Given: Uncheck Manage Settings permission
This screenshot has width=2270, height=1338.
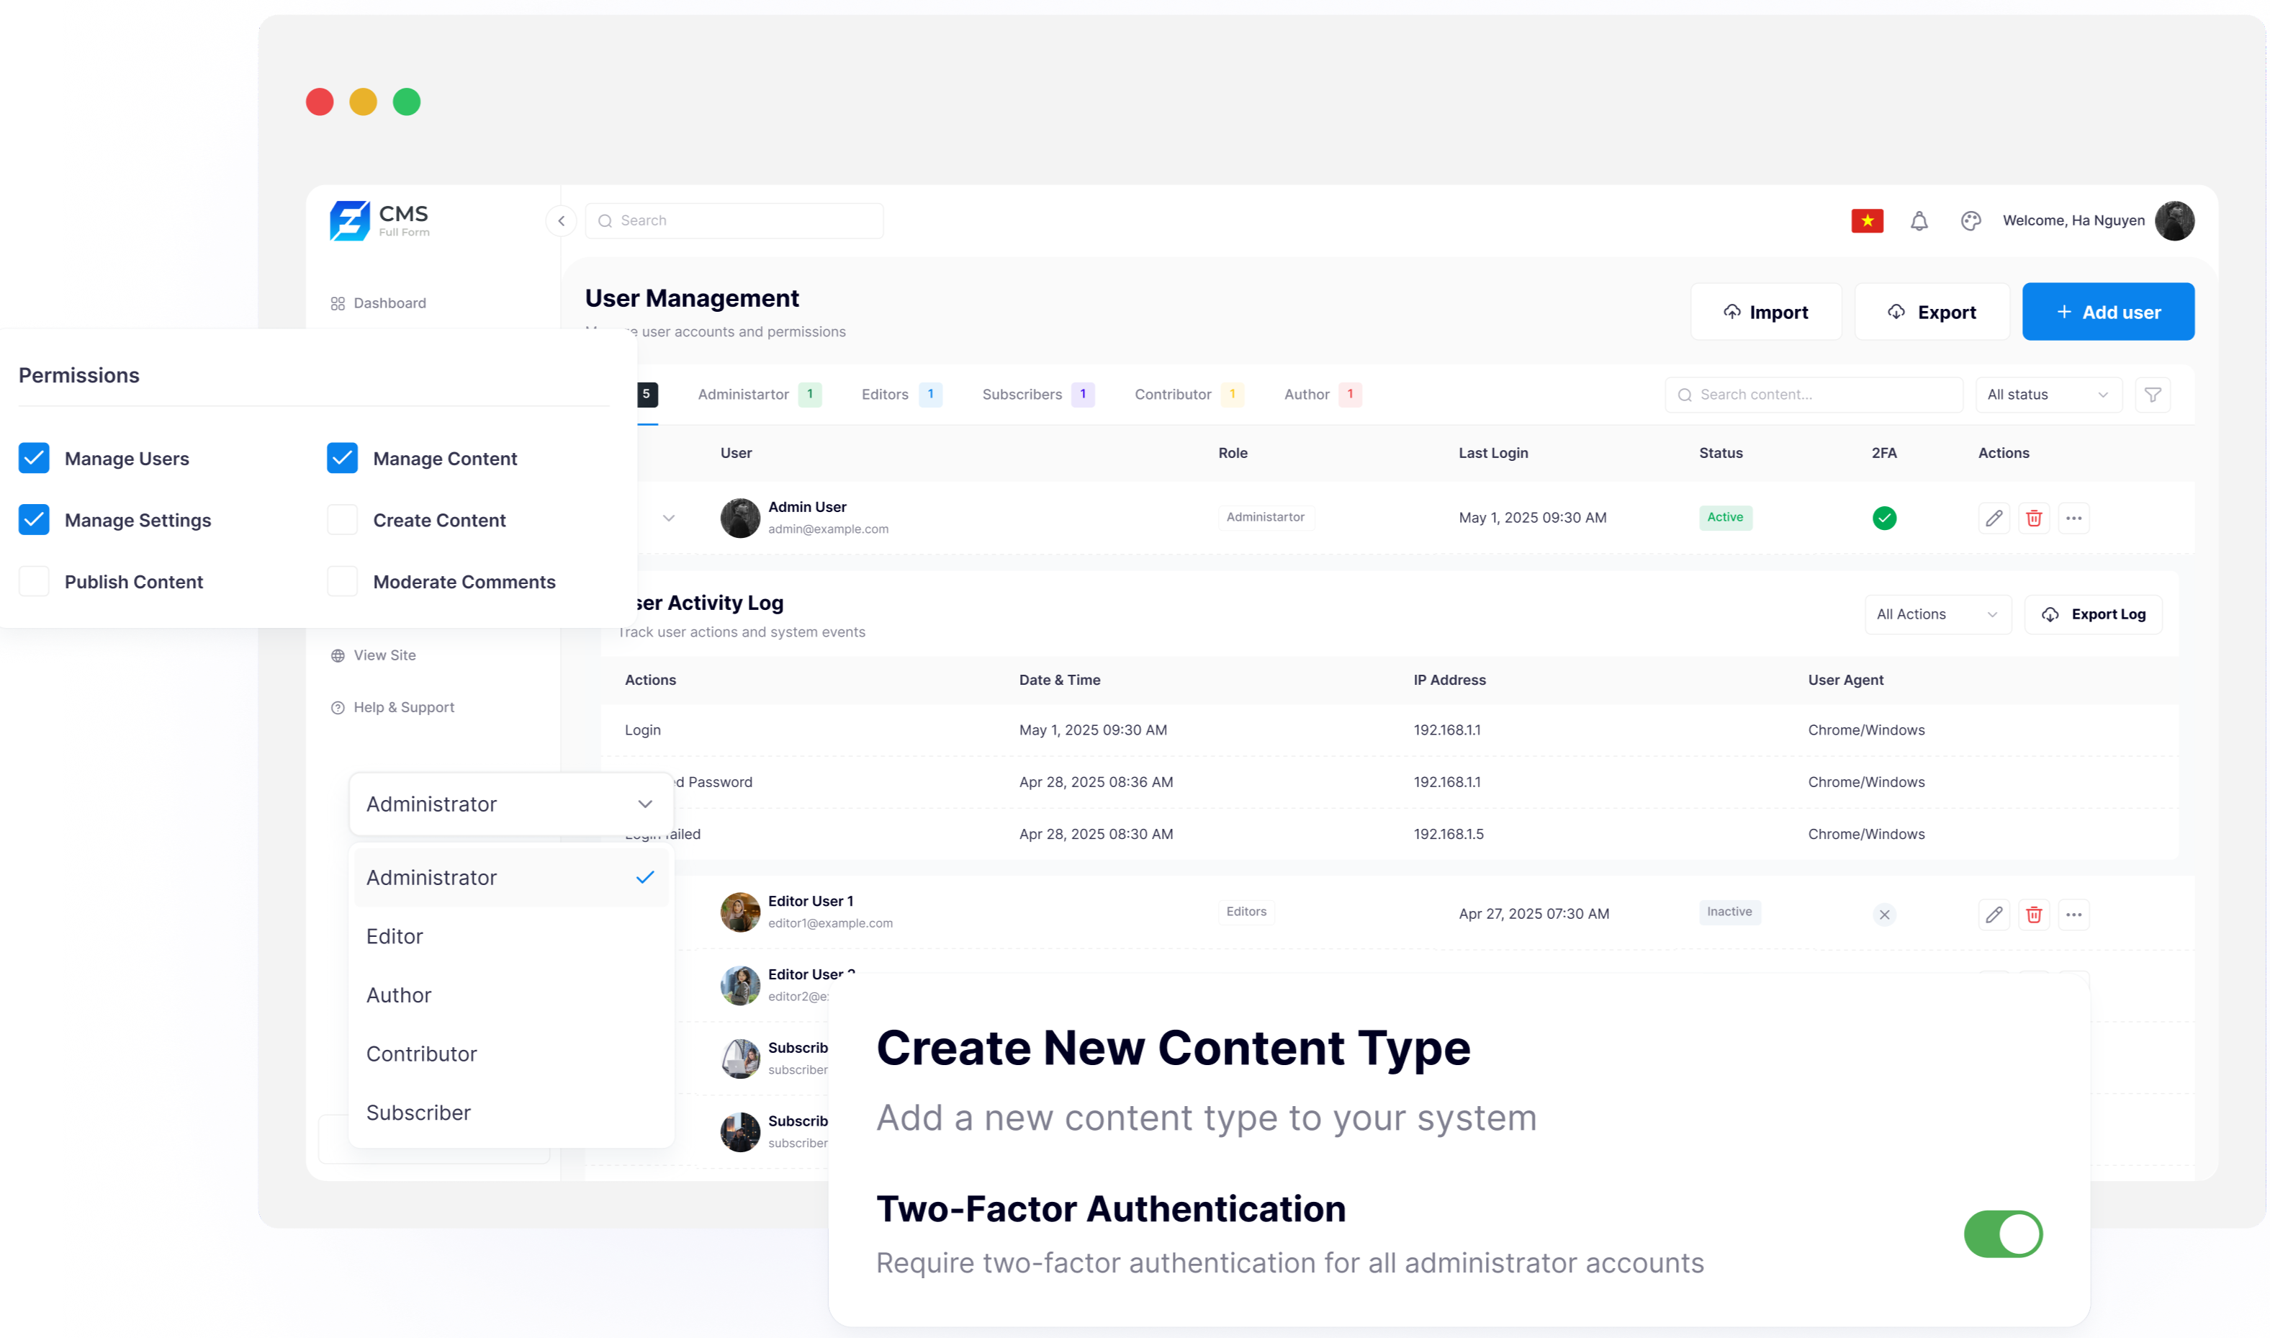Looking at the screenshot, I should click(x=35, y=520).
